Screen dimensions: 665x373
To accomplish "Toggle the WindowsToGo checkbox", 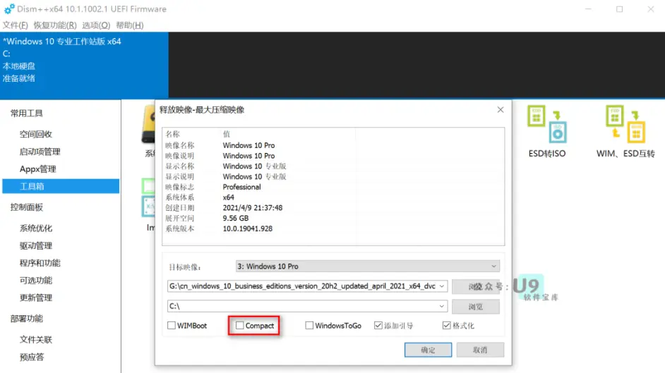I will [x=309, y=325].
